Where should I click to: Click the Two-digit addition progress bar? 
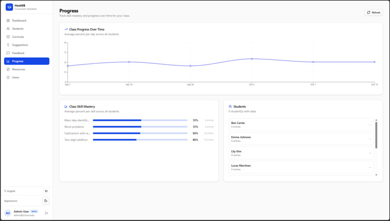pyautogui.click(x=140, y=140)
